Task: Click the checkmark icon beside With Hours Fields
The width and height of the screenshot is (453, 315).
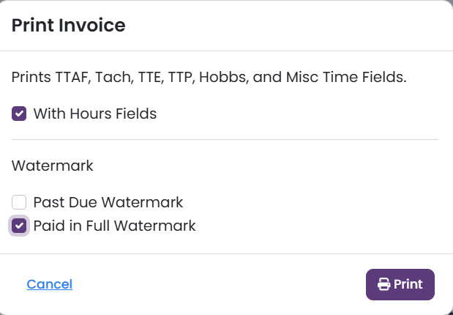Action: point(19,114)
